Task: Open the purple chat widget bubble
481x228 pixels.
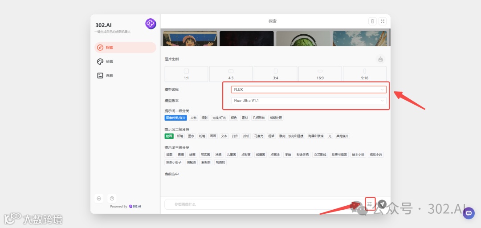Action: [469, 213]
